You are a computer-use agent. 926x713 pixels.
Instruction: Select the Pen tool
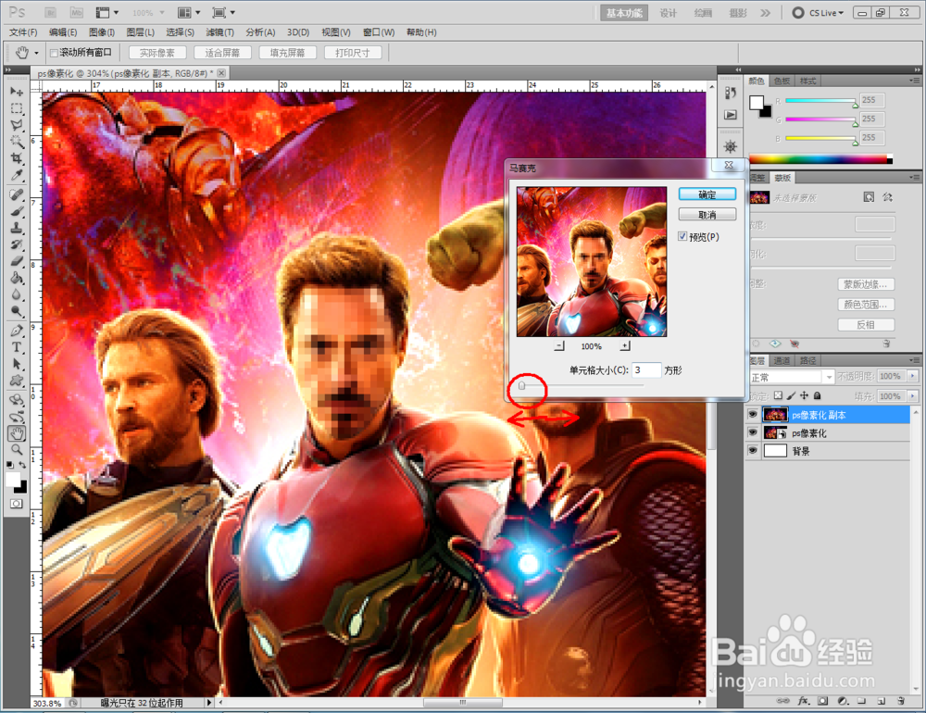coord(17,331)
